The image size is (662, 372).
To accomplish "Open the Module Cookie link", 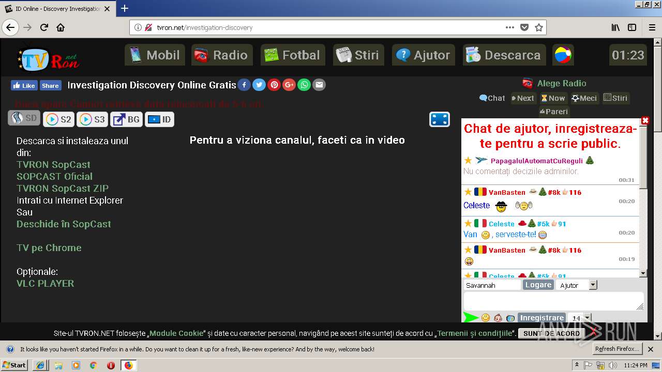I will click(176, 333).
